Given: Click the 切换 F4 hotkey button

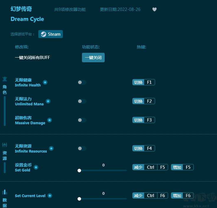Looking at the screenshot, I should 144,148.
